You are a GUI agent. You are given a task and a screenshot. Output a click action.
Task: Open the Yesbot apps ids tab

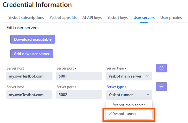click(63, 18)
